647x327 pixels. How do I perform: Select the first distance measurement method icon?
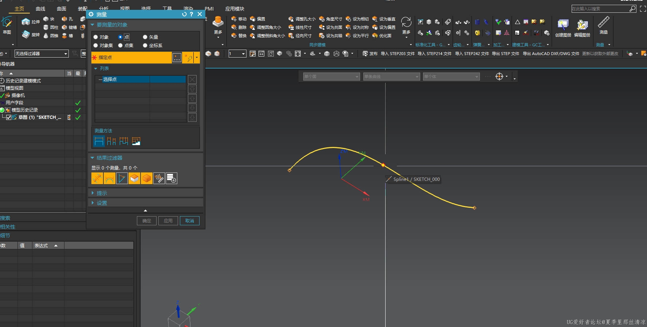99,141
